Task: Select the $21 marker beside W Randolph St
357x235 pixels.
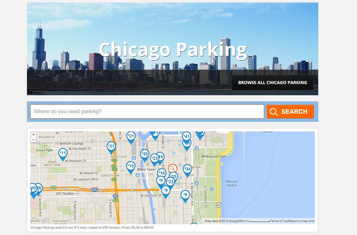Action: pyautogui.click(x=111, y=147)
